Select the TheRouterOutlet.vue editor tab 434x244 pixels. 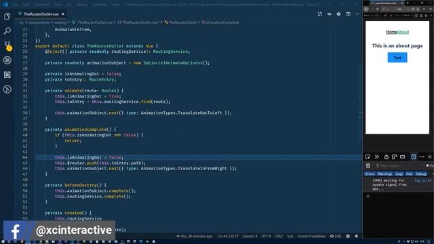[x=41, y=14]
